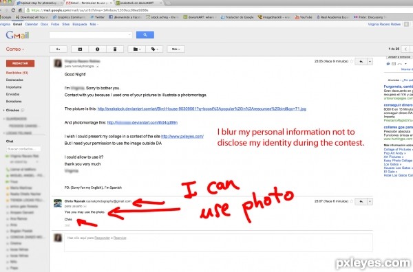
Task: Open the Labels tag dropdown
Action: pyautogui.click(x=154, y=49)
